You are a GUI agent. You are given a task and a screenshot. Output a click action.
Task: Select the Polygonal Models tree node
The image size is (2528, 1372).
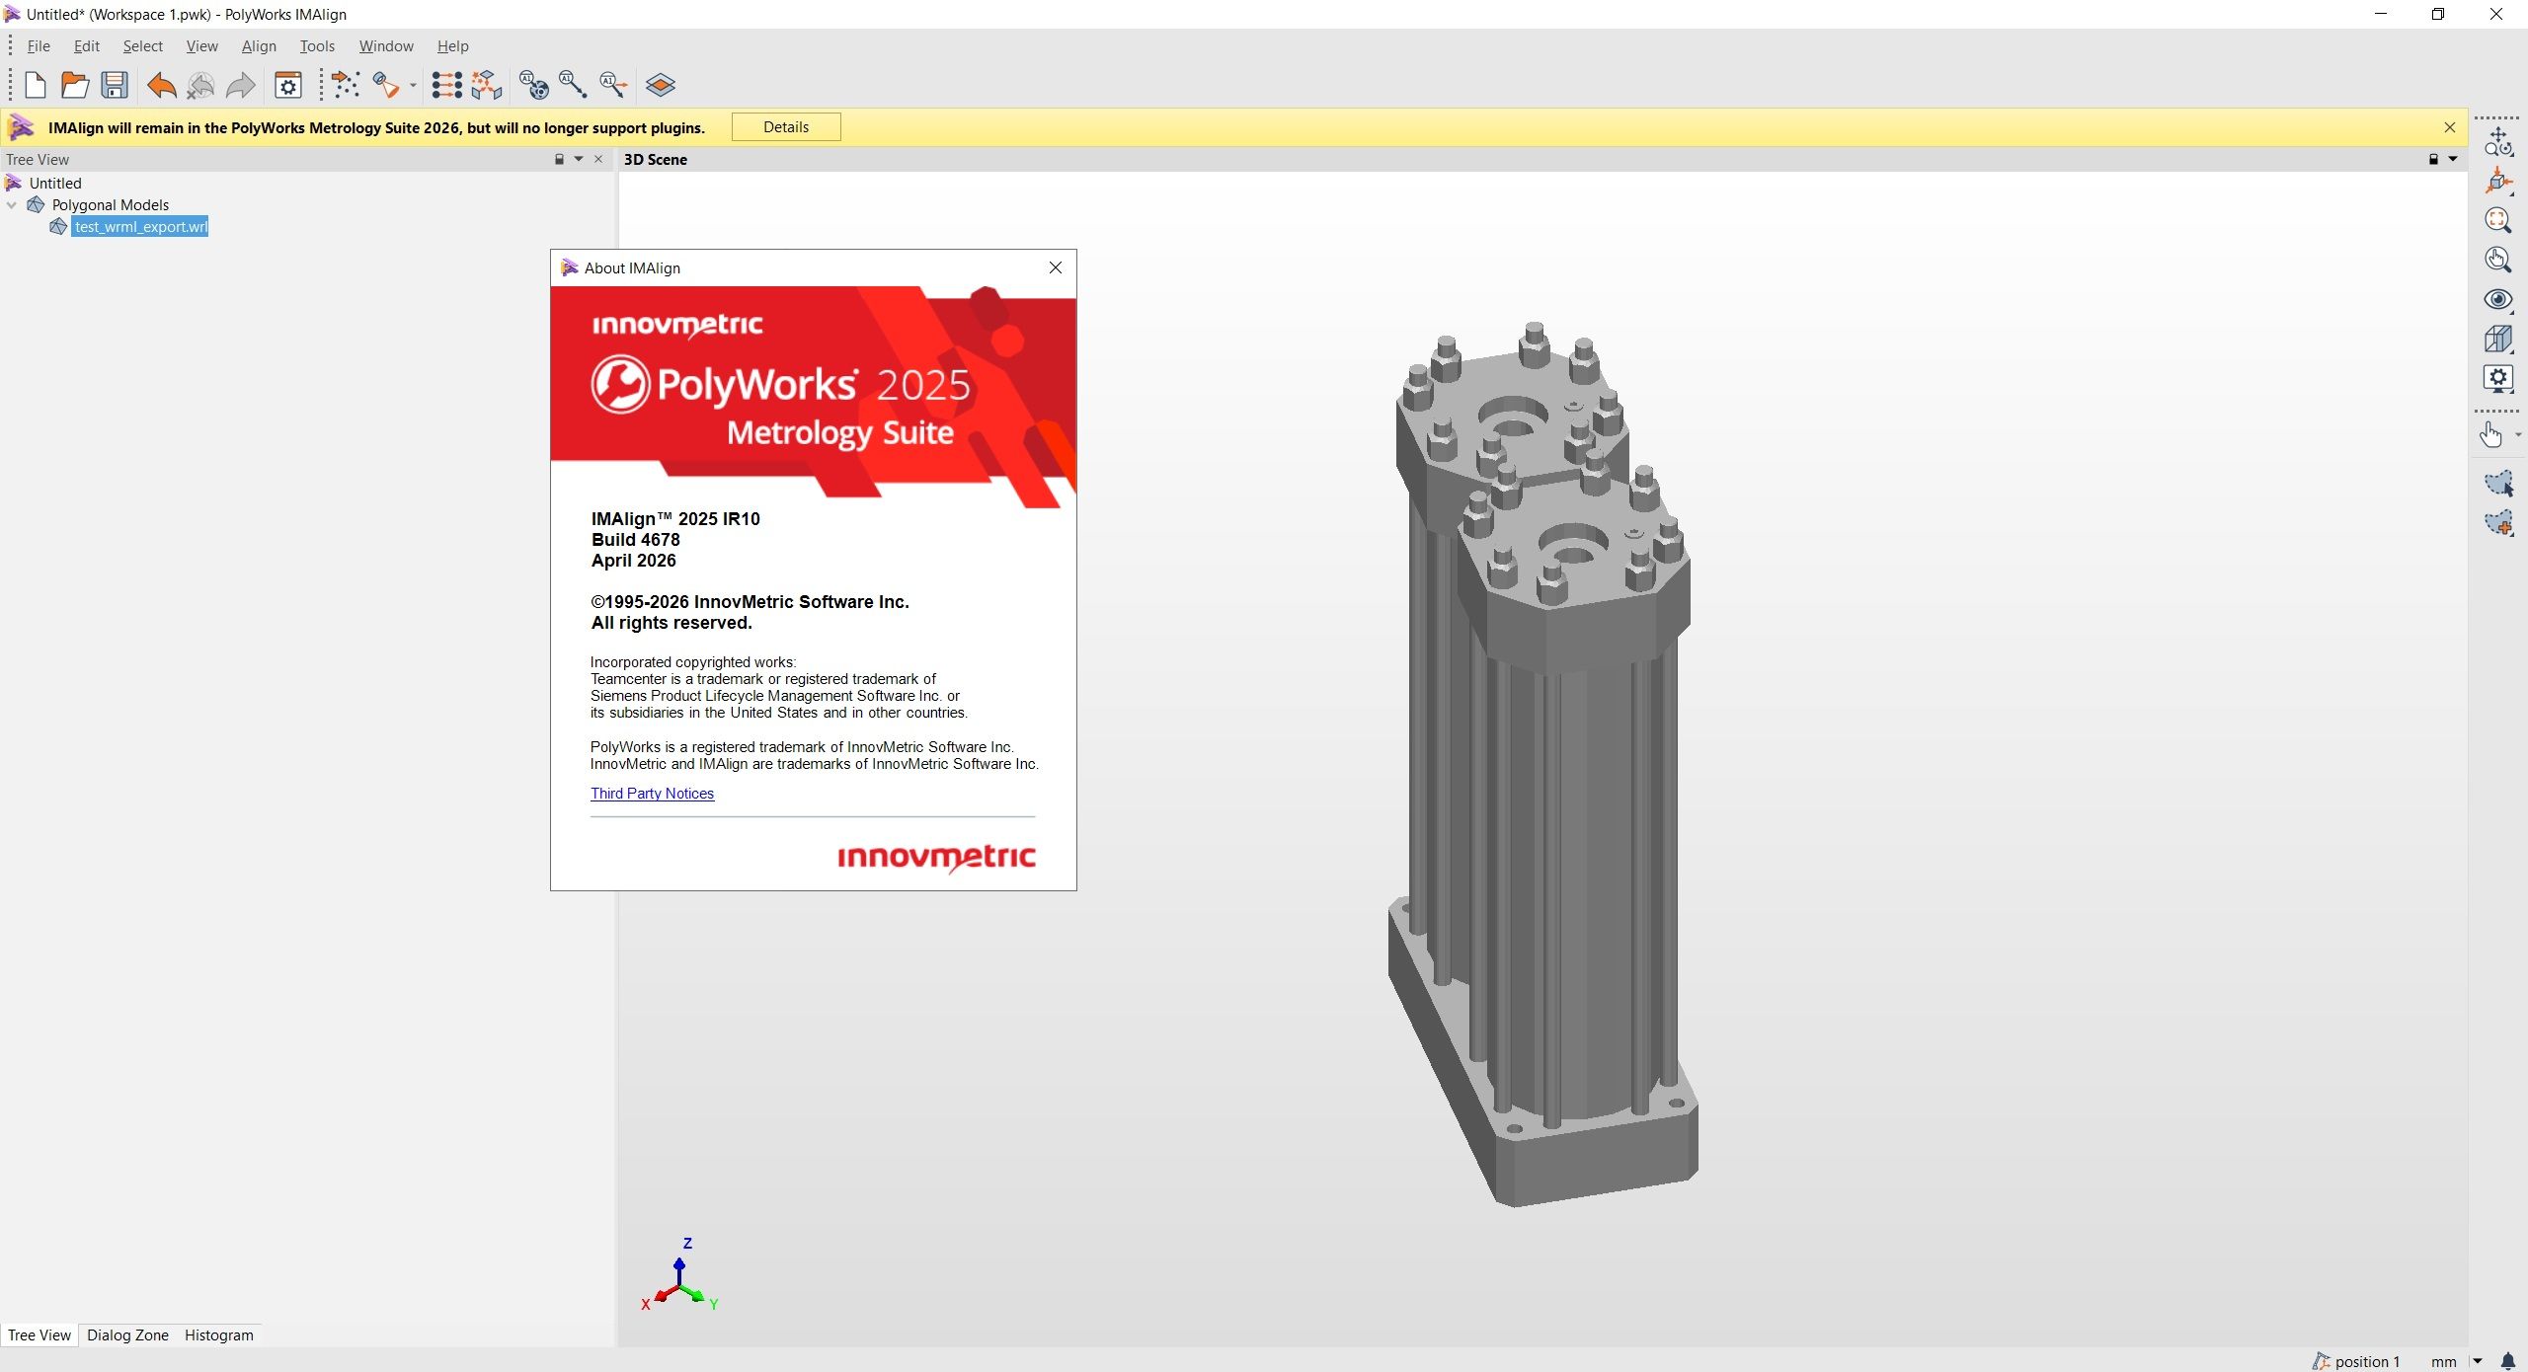[111, 205]
